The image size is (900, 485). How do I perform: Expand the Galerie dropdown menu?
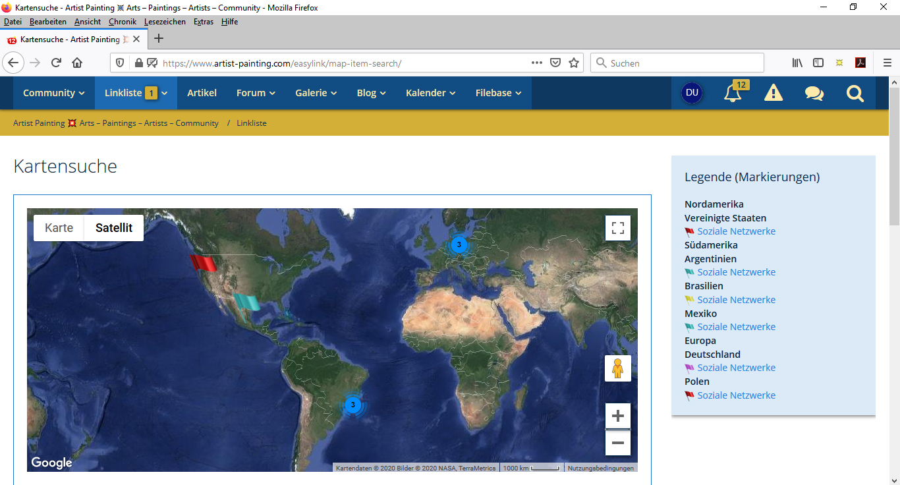(x=316, y=93)
